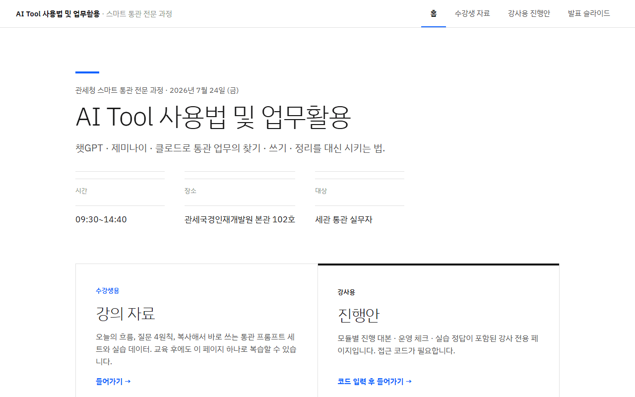Viewport: 635px width, 397px height.
Task: Click the 대상 column label
Action: point(321,191)
